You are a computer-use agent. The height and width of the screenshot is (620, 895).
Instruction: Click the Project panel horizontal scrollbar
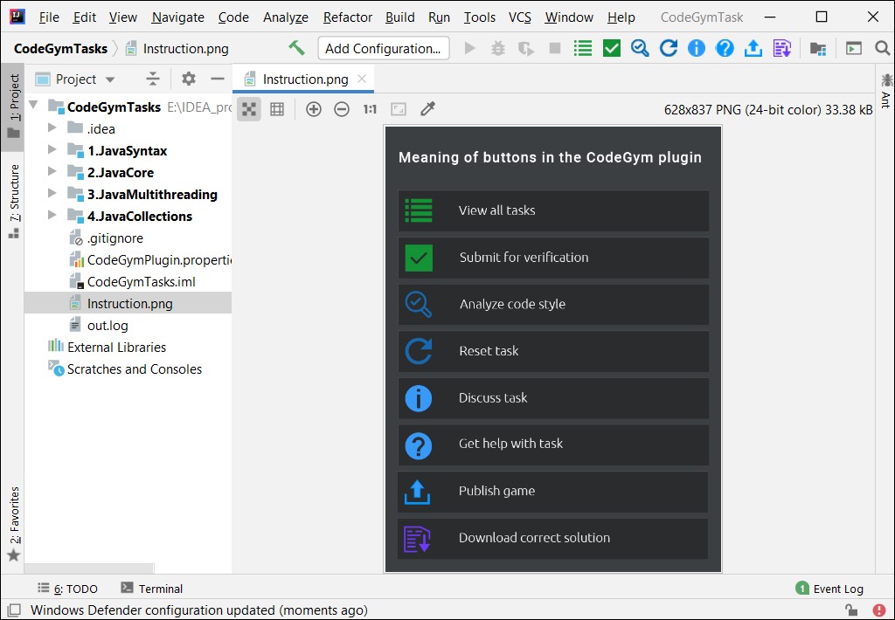pos(89,568)
